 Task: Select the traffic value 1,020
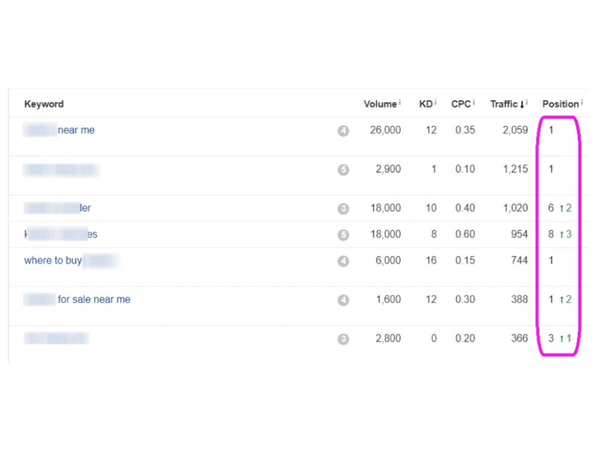515,208
